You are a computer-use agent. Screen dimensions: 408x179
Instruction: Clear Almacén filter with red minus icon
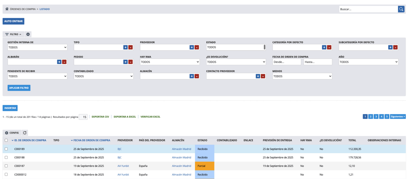197,76
